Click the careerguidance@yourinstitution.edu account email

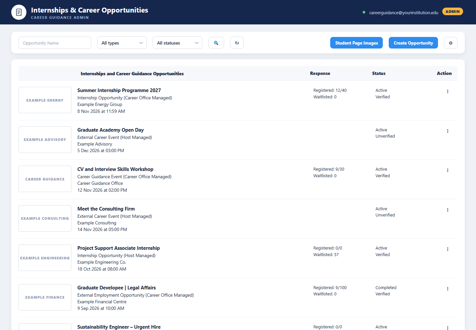tap(404, 13)
